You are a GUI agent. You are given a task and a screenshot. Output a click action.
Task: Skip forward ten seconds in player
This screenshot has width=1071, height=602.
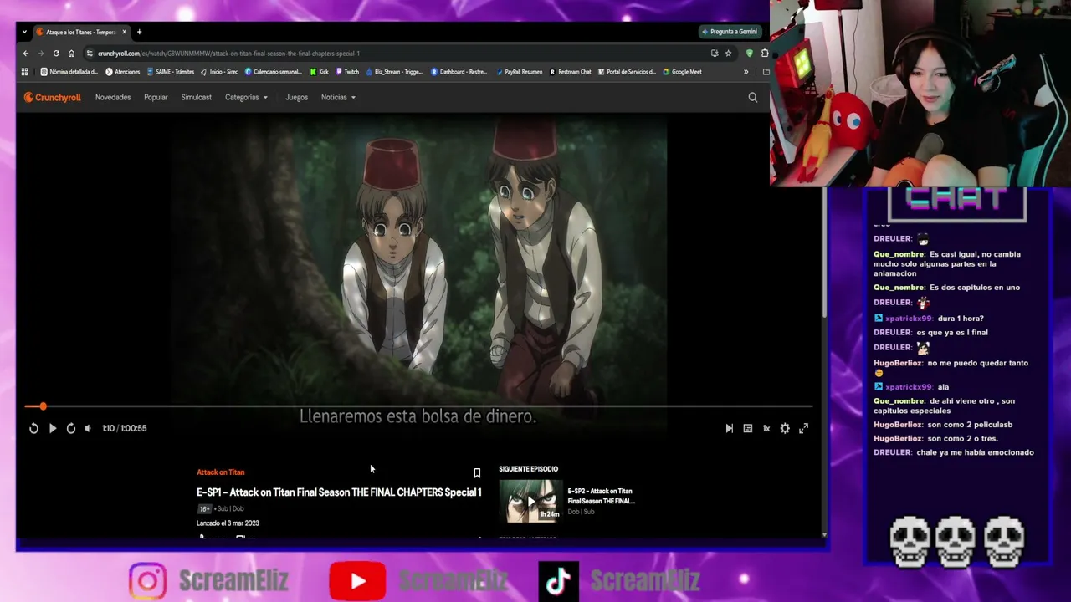pos(71,428)
